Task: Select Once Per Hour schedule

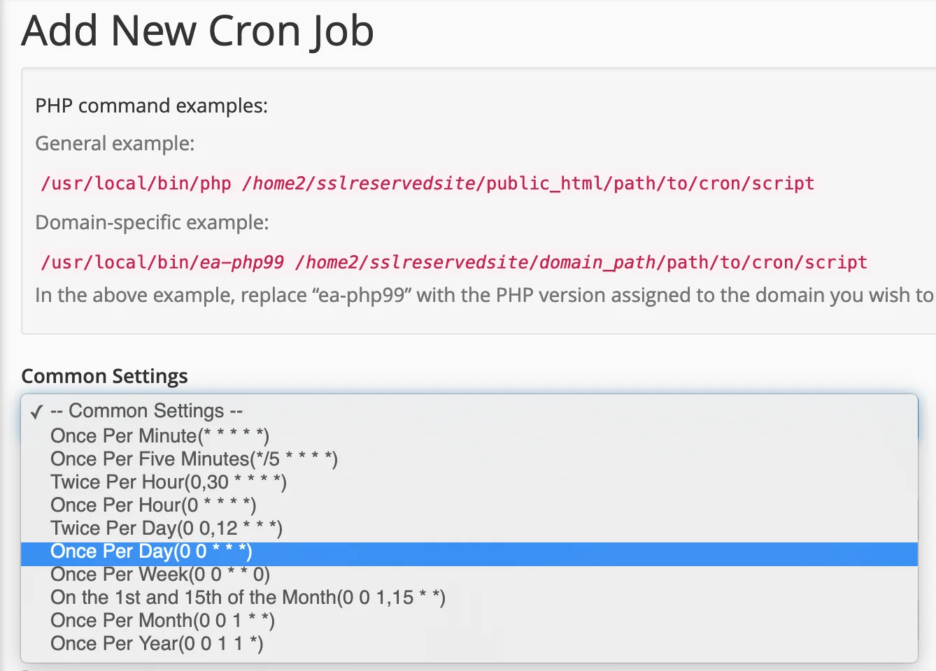Action: [153, 505]
